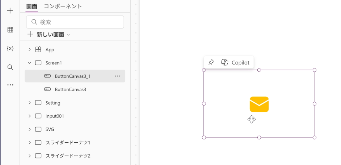Select ButtonCanvas3 in tree view

[70, 89]
